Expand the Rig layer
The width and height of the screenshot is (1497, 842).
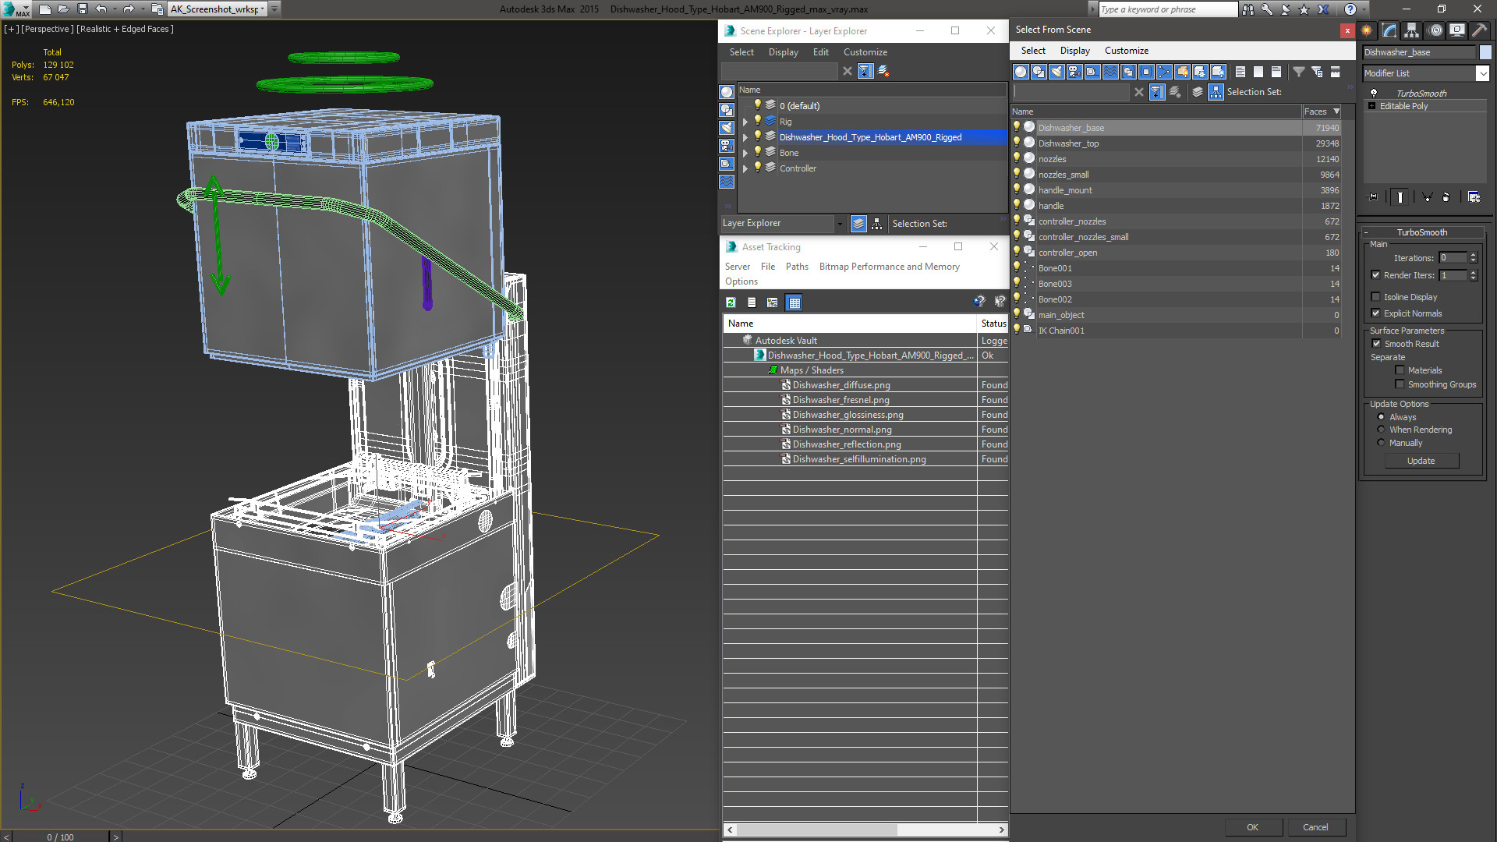click(745, 122)
